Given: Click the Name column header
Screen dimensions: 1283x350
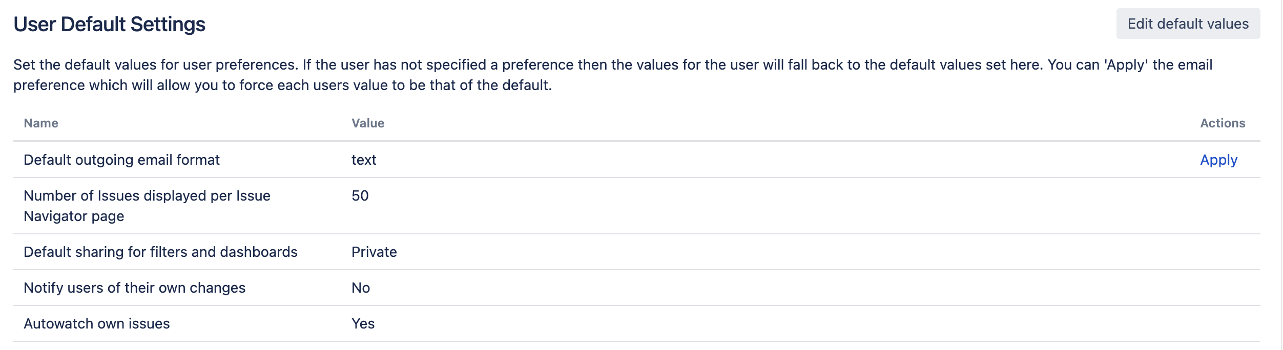Looking at the screenshot, I should [x=41, y=123].
